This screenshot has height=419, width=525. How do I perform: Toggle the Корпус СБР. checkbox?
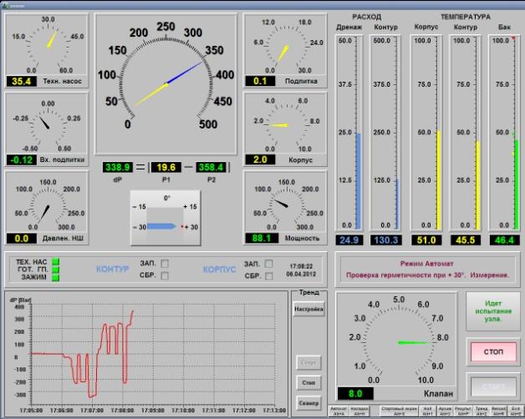[x=268, y=275]
